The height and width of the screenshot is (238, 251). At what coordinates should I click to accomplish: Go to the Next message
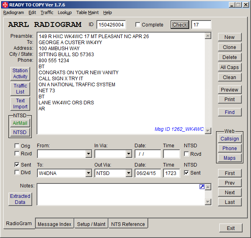point(230,192)
